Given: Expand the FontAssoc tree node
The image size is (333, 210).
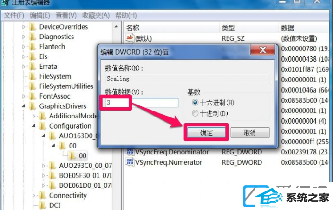Looking at the screenshot, I should coord(24,96).
